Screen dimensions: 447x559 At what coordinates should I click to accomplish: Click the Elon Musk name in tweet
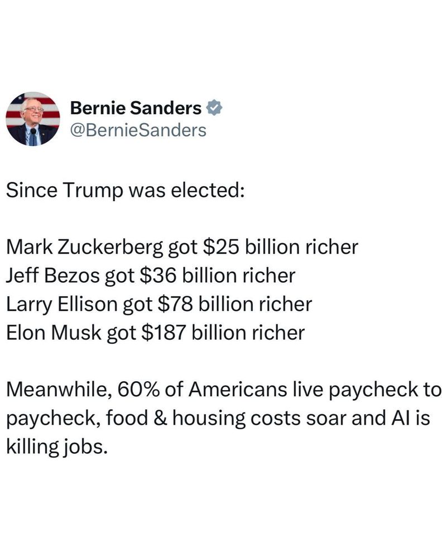[54, 333]
